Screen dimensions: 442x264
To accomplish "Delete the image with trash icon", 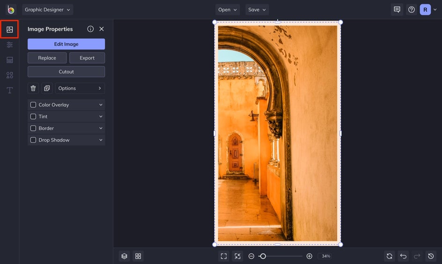I will click(x=33, y=88).
